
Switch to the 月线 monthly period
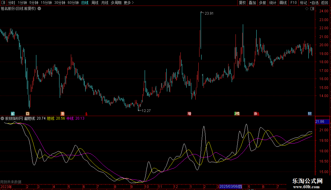(x=105, y=3)
